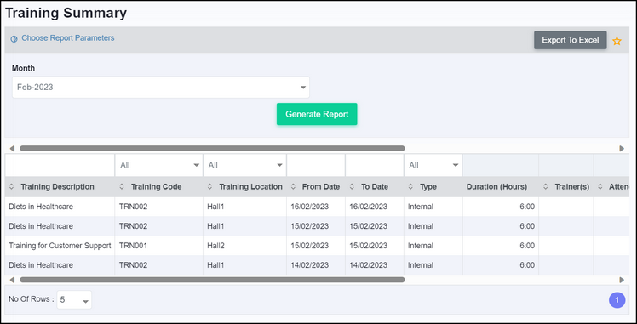
Task: Click Export To Excel button
Action: [571, 40]
